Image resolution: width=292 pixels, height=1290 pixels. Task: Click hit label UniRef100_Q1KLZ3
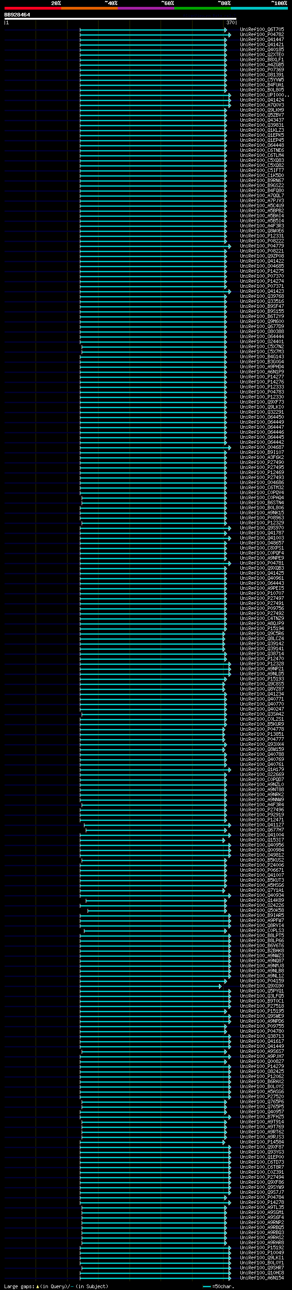click(262, 130)
